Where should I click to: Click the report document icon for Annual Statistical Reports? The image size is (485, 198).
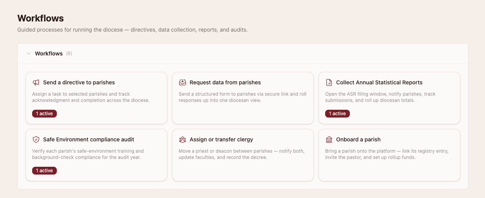[x=329, y=82]
